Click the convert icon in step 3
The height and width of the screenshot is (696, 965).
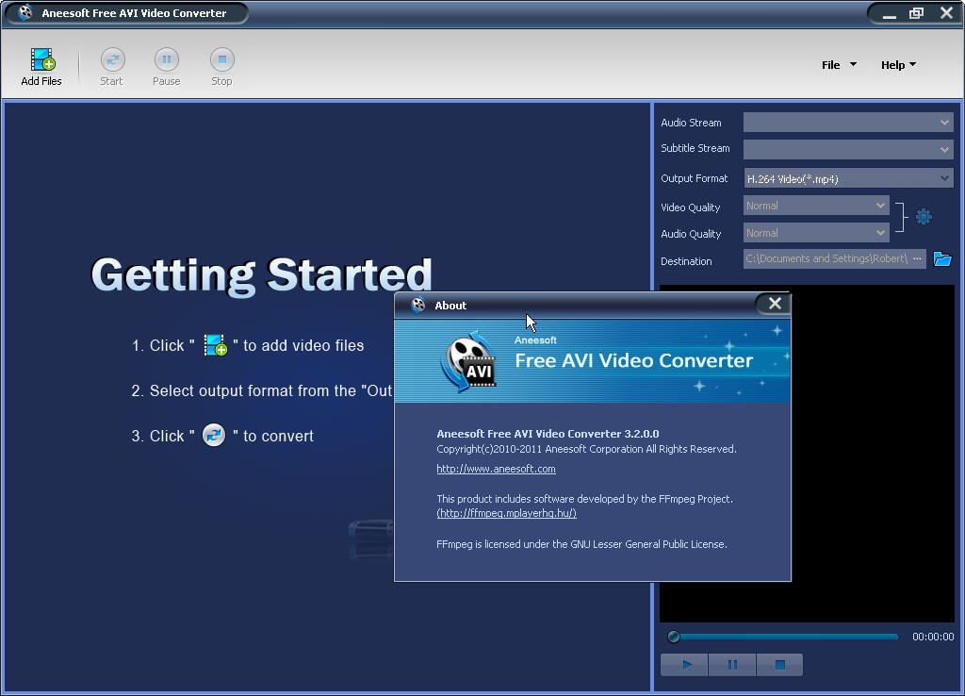click(x=214, y=436)
